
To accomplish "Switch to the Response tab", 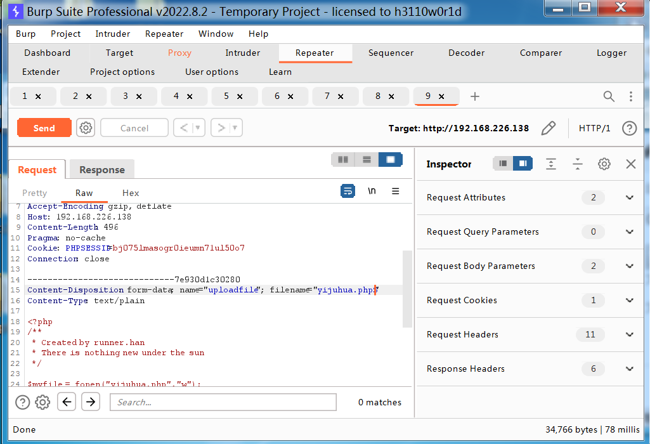I will pyautogui.click(x=102, y=169).
